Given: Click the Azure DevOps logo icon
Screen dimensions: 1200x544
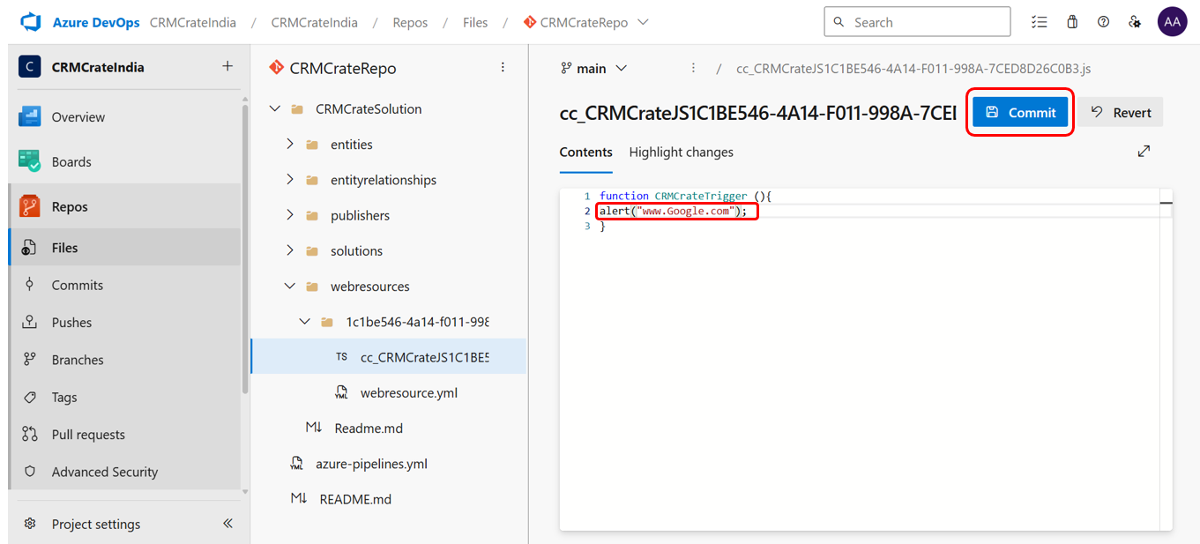Looking at the screenshot, I should pyautogui.click(x=32, y=23).
